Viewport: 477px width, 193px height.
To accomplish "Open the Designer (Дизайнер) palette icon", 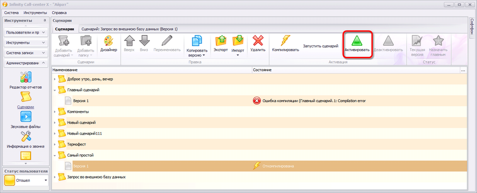I will click(108, 41).
